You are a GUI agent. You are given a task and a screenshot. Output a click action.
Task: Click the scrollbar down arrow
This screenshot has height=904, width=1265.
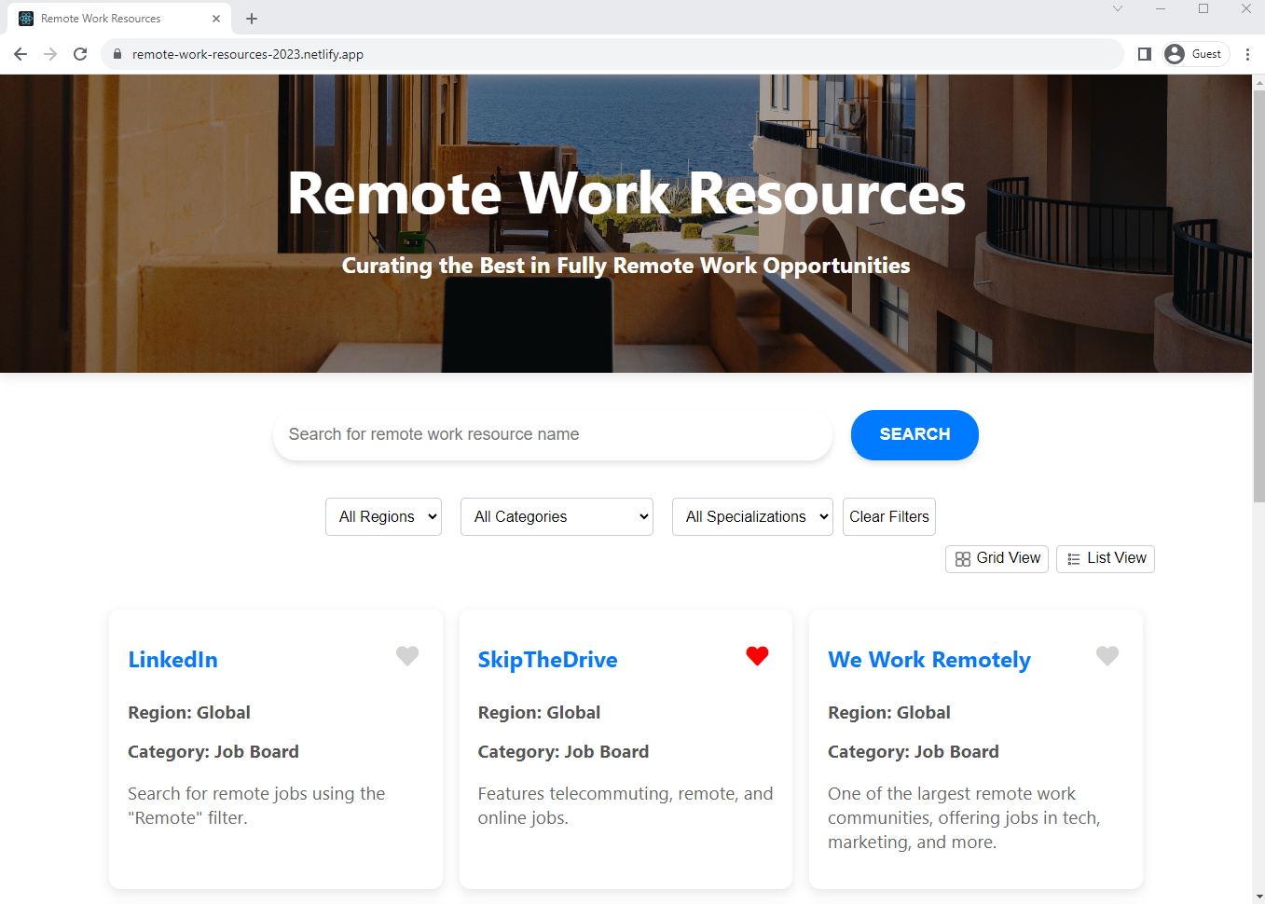1258,897
